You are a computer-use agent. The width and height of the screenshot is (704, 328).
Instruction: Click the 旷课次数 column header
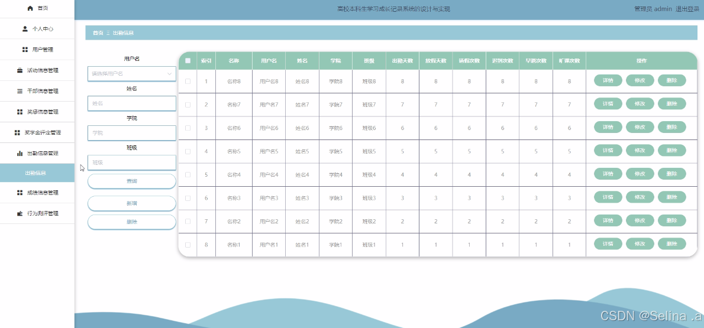(569, 60)
